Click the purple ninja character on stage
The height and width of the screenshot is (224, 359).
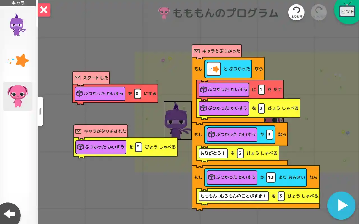177,121
